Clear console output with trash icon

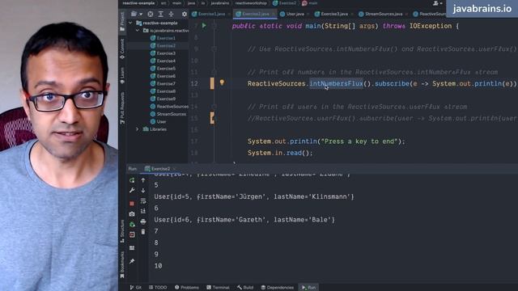(x=143, y=232)
